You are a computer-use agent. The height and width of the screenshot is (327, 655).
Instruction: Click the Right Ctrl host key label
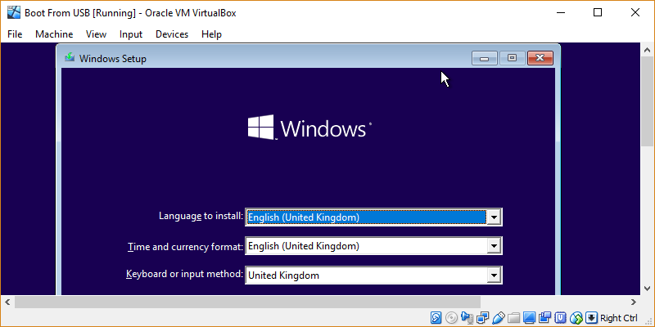(619, 318)
